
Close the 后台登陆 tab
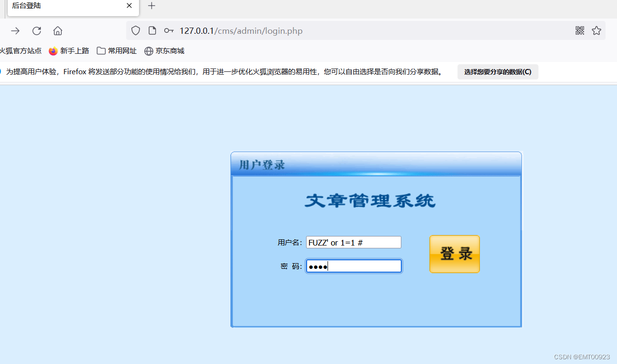pyautogui.click(x=129, y=6)
